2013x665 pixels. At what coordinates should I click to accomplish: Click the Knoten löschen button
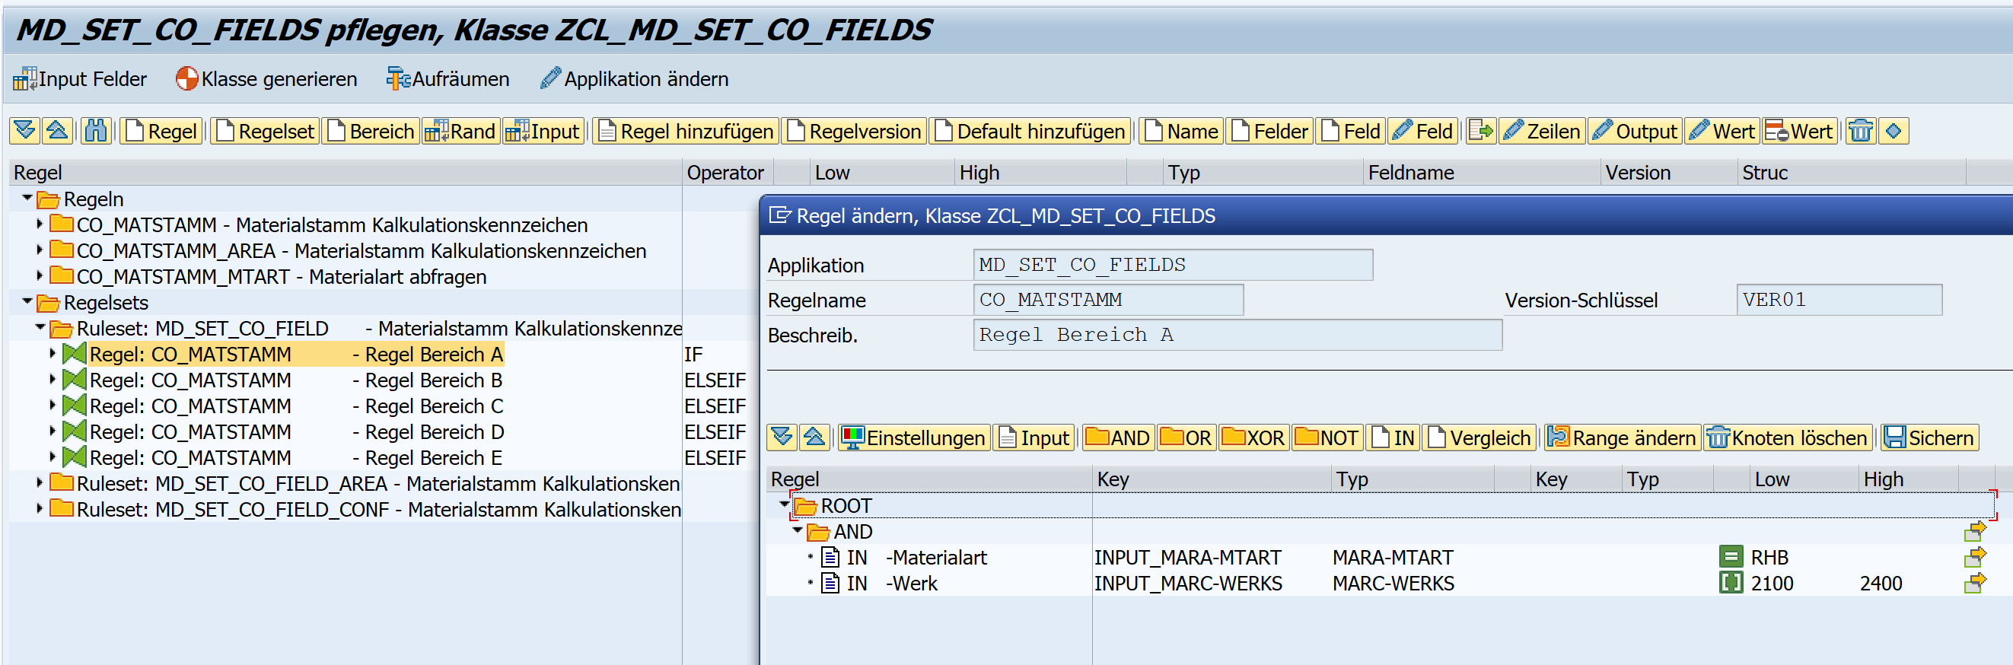point(1788,437)
